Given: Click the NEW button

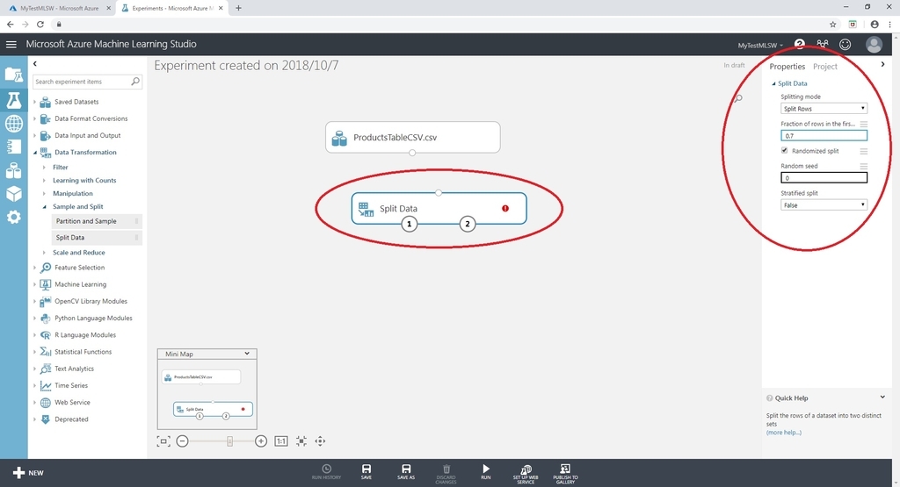Looking at the screenshot, I should pyautogui.click(x=28, y=473).
